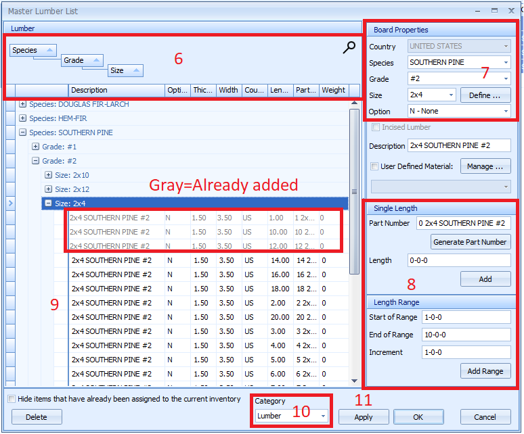The width and height of the screenshot is (524, 434).
Task: Expand the Grade: #1 group
Action: (36, 147)
